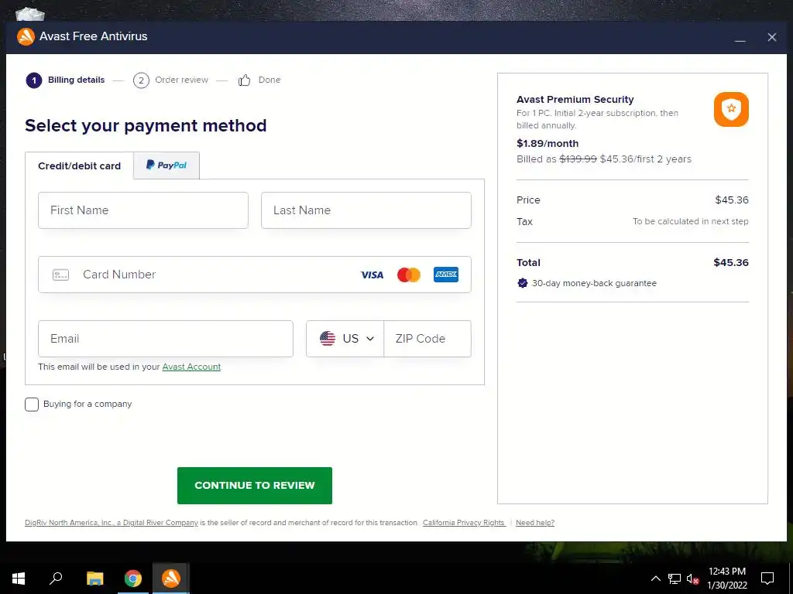
Task: Click step 1 Billing details circle
Action: (x=34, y=80)
